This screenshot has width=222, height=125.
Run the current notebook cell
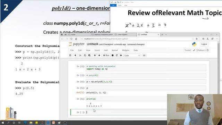106,56
